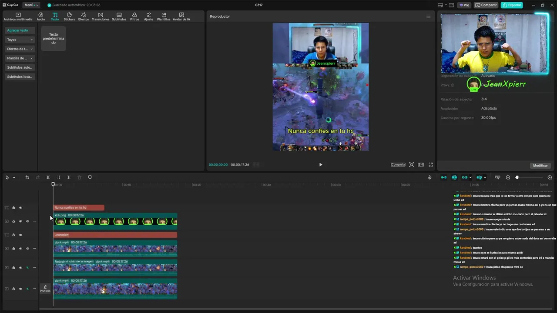Screen dimensions: 557x313
Task: Select the split clip tool
Action: [48, 177]
